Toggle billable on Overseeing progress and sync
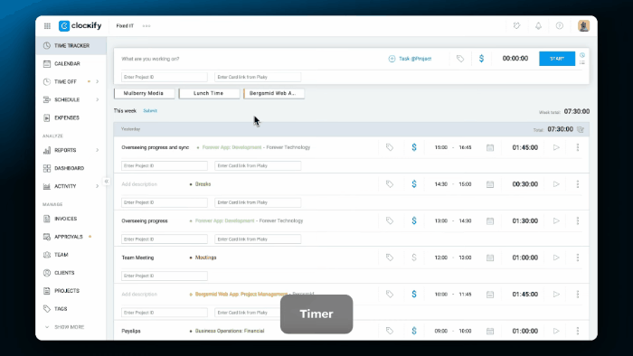 coord(414,147)
